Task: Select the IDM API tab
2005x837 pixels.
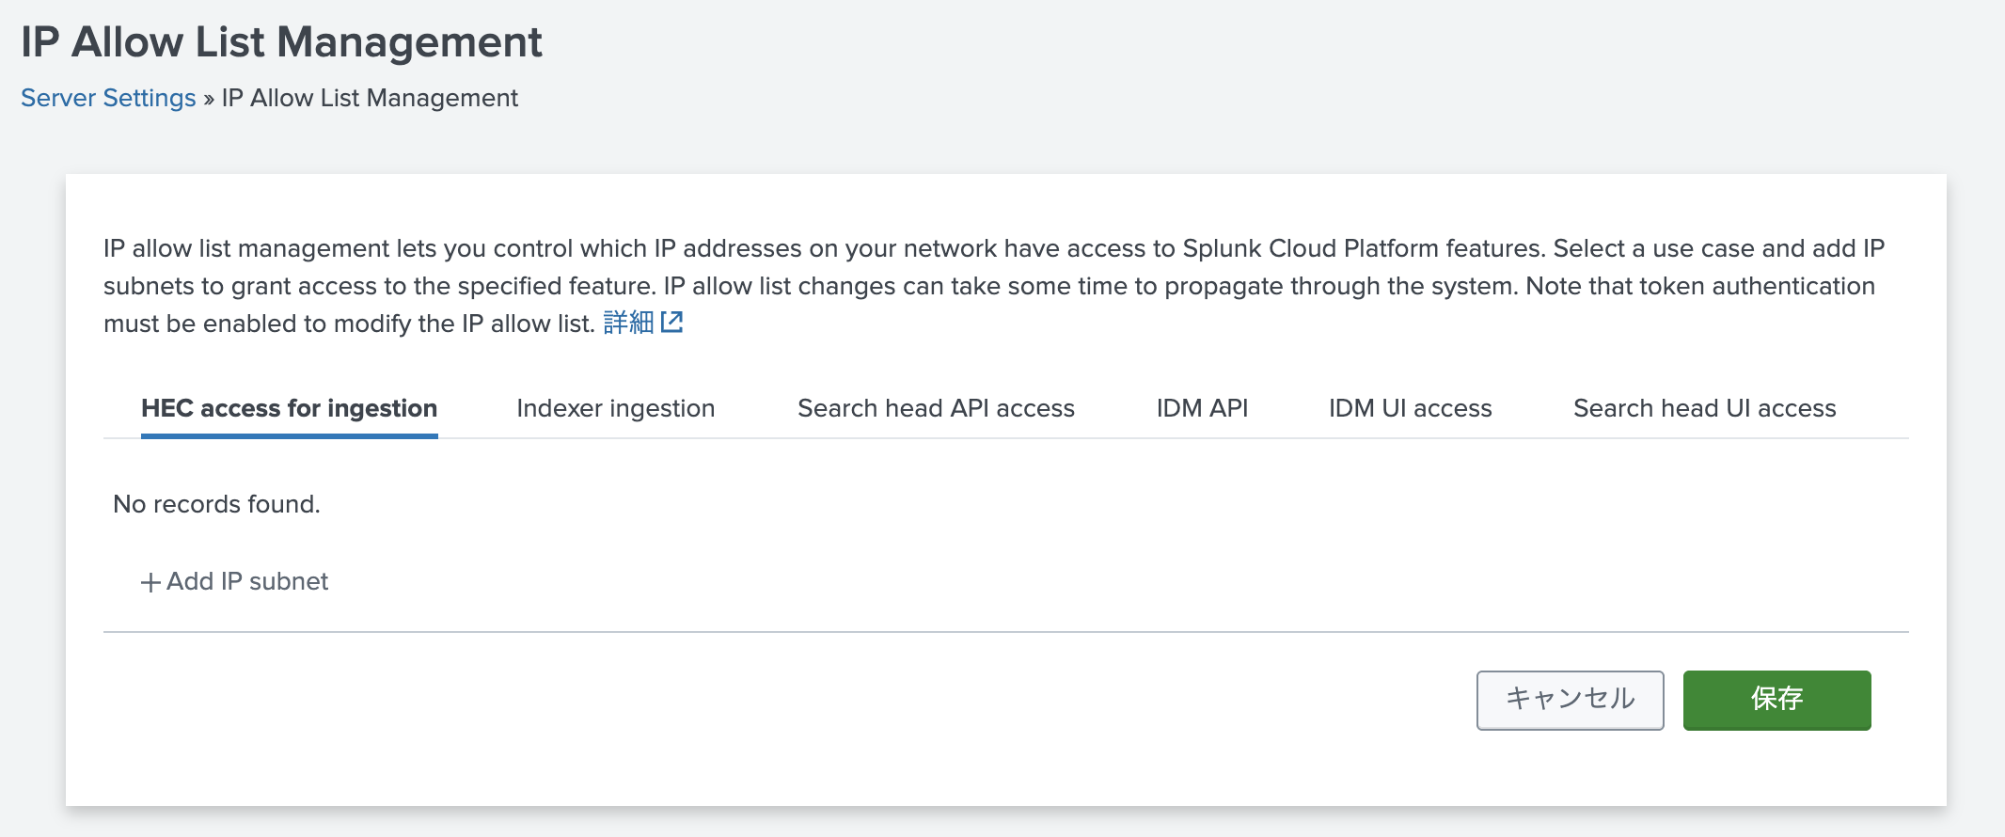Action: pos(1202,408)
